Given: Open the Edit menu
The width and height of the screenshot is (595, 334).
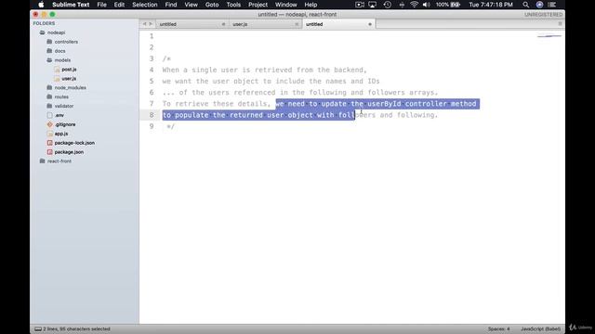Looking at the screenshot, I should coord(119,5).
